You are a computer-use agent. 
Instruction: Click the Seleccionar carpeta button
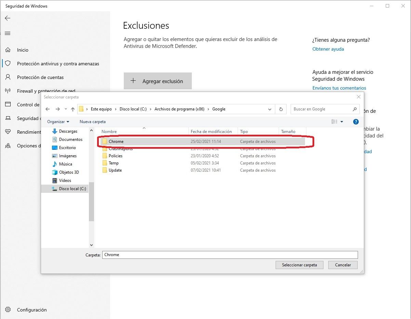[x=299, y=265]
